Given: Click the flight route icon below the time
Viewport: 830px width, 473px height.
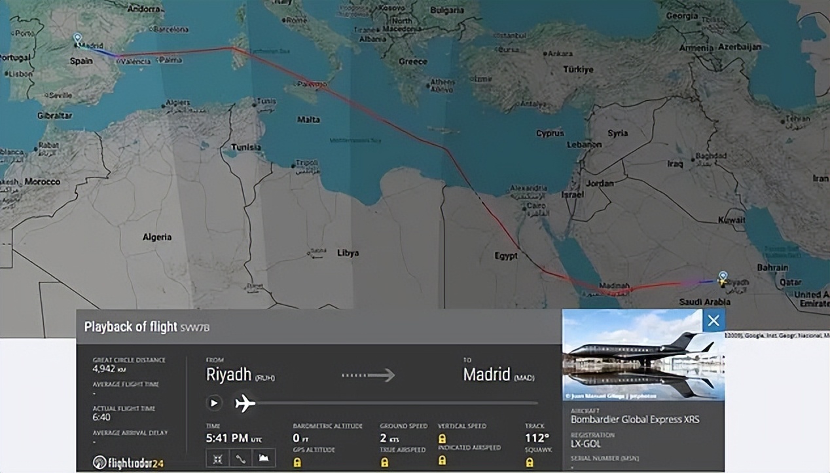Looking at the screenshot, I should point(241,458).
